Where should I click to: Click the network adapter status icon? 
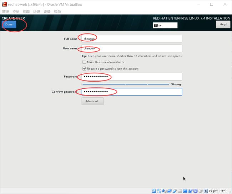(170, 191)
